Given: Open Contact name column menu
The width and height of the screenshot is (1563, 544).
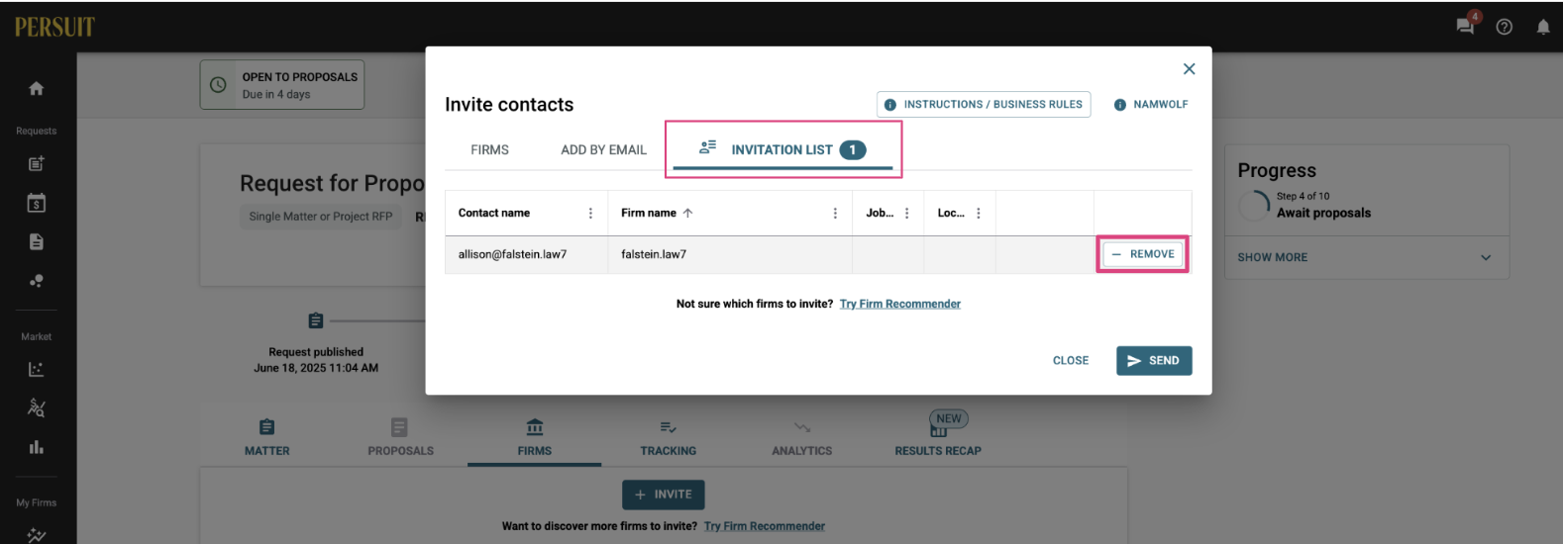Looking at the screenshot, I should (590, 214).
